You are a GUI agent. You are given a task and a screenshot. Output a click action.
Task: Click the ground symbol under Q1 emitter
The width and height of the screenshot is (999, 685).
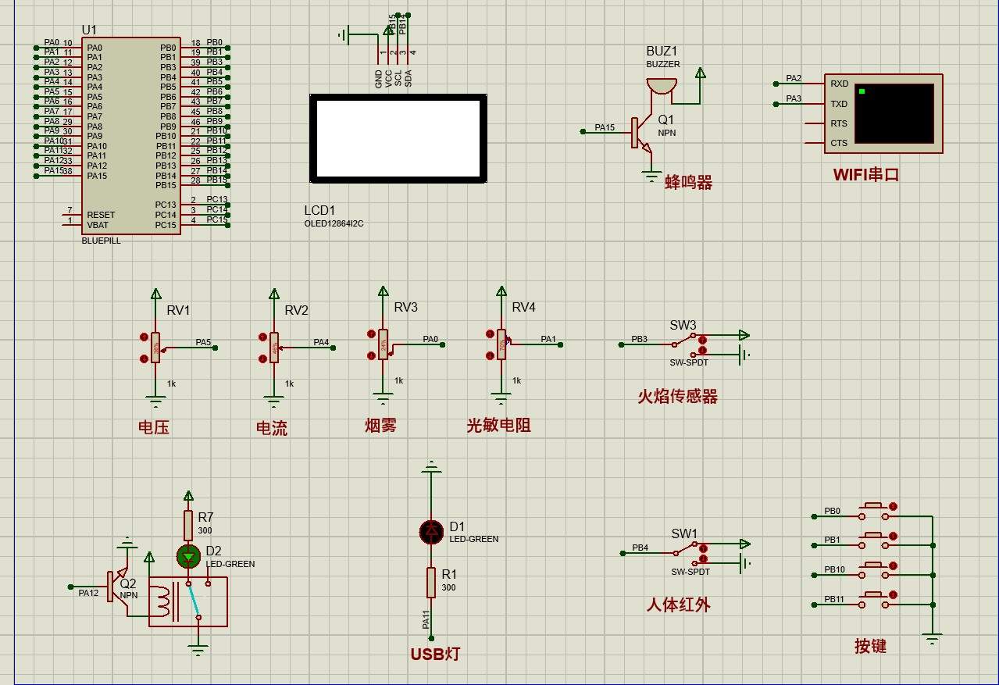[651, 177]
